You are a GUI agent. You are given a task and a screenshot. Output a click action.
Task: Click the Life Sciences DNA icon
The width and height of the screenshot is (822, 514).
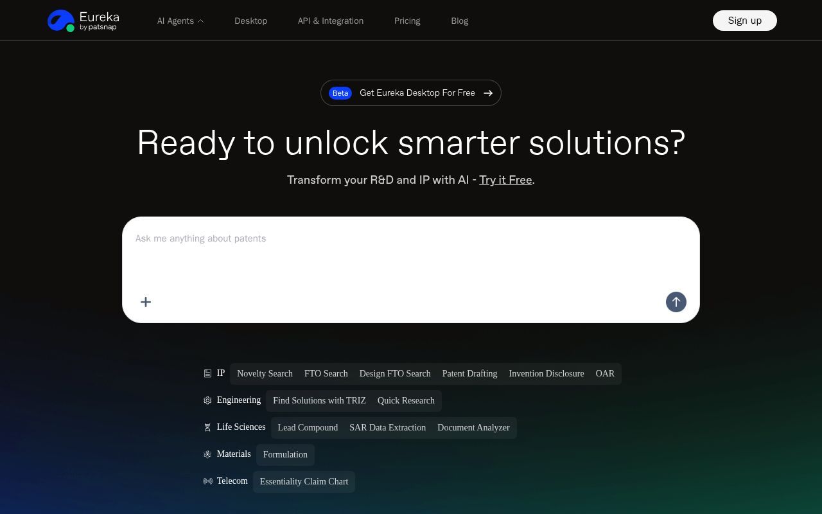coord(207,427)
